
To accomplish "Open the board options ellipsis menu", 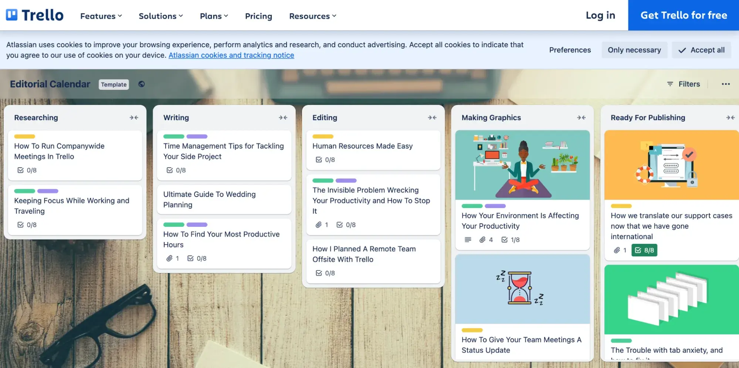I will click(725, 84).
